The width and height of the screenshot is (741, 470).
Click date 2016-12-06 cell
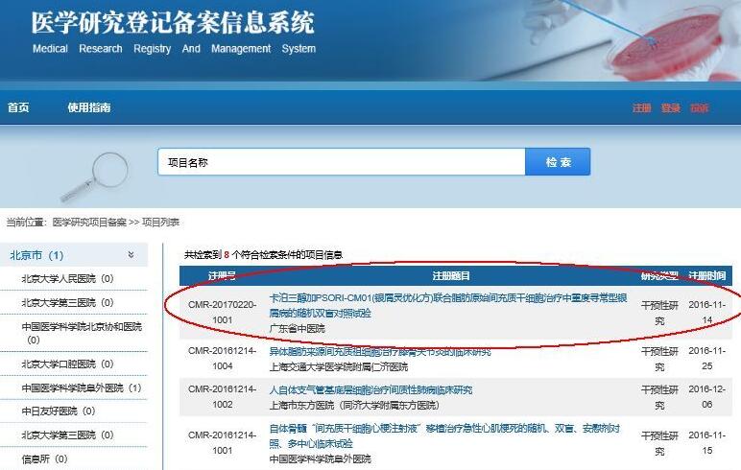(707, 397)
